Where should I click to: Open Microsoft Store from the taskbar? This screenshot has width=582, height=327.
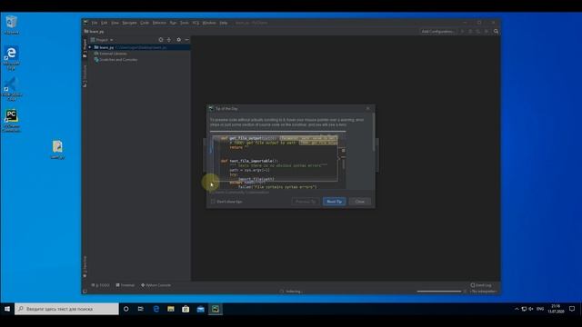(186, 309)
